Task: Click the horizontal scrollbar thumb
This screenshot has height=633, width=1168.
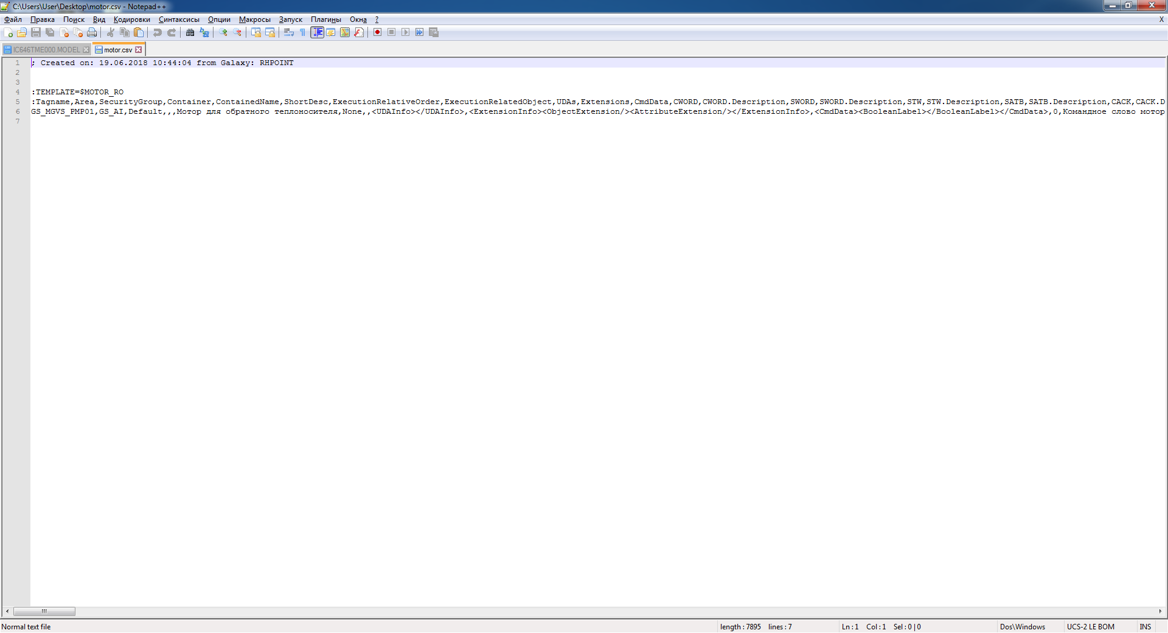Action: [x=44, y=611]
